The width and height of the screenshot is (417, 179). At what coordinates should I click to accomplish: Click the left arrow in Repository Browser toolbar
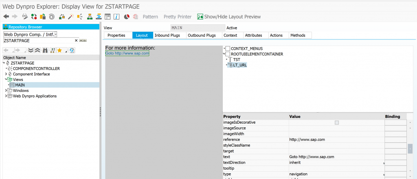(6, 50)
